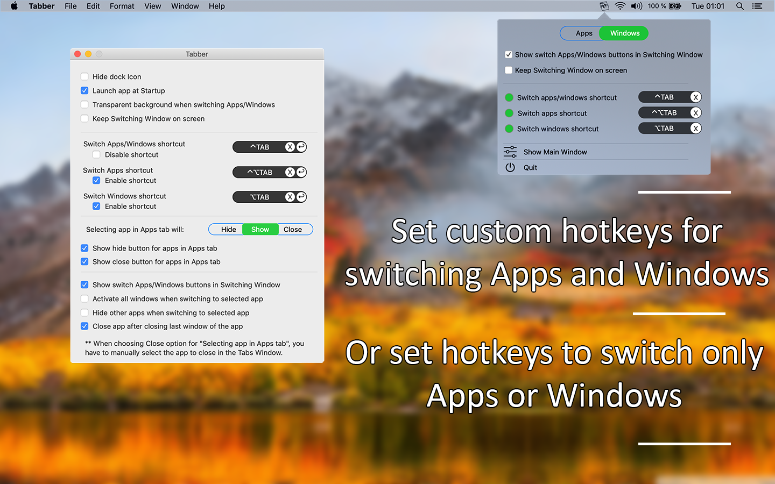
Task: Enable the Hide dock Icon option
Action: [84, 77]
